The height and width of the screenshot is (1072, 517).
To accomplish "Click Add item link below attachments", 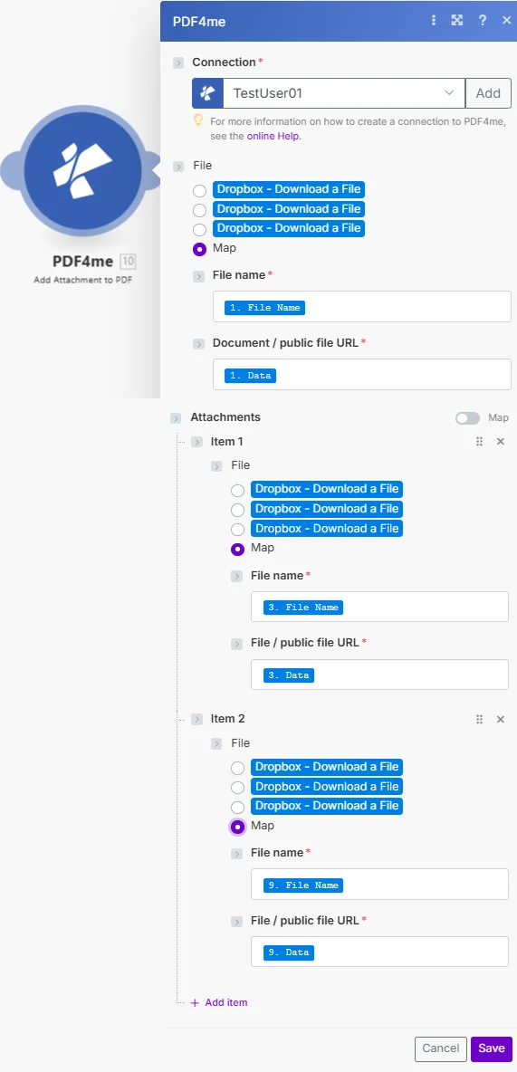I will coord(219,1002).
